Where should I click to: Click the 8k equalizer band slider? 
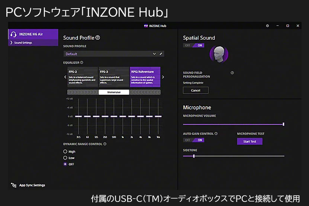tap(149, 116)
